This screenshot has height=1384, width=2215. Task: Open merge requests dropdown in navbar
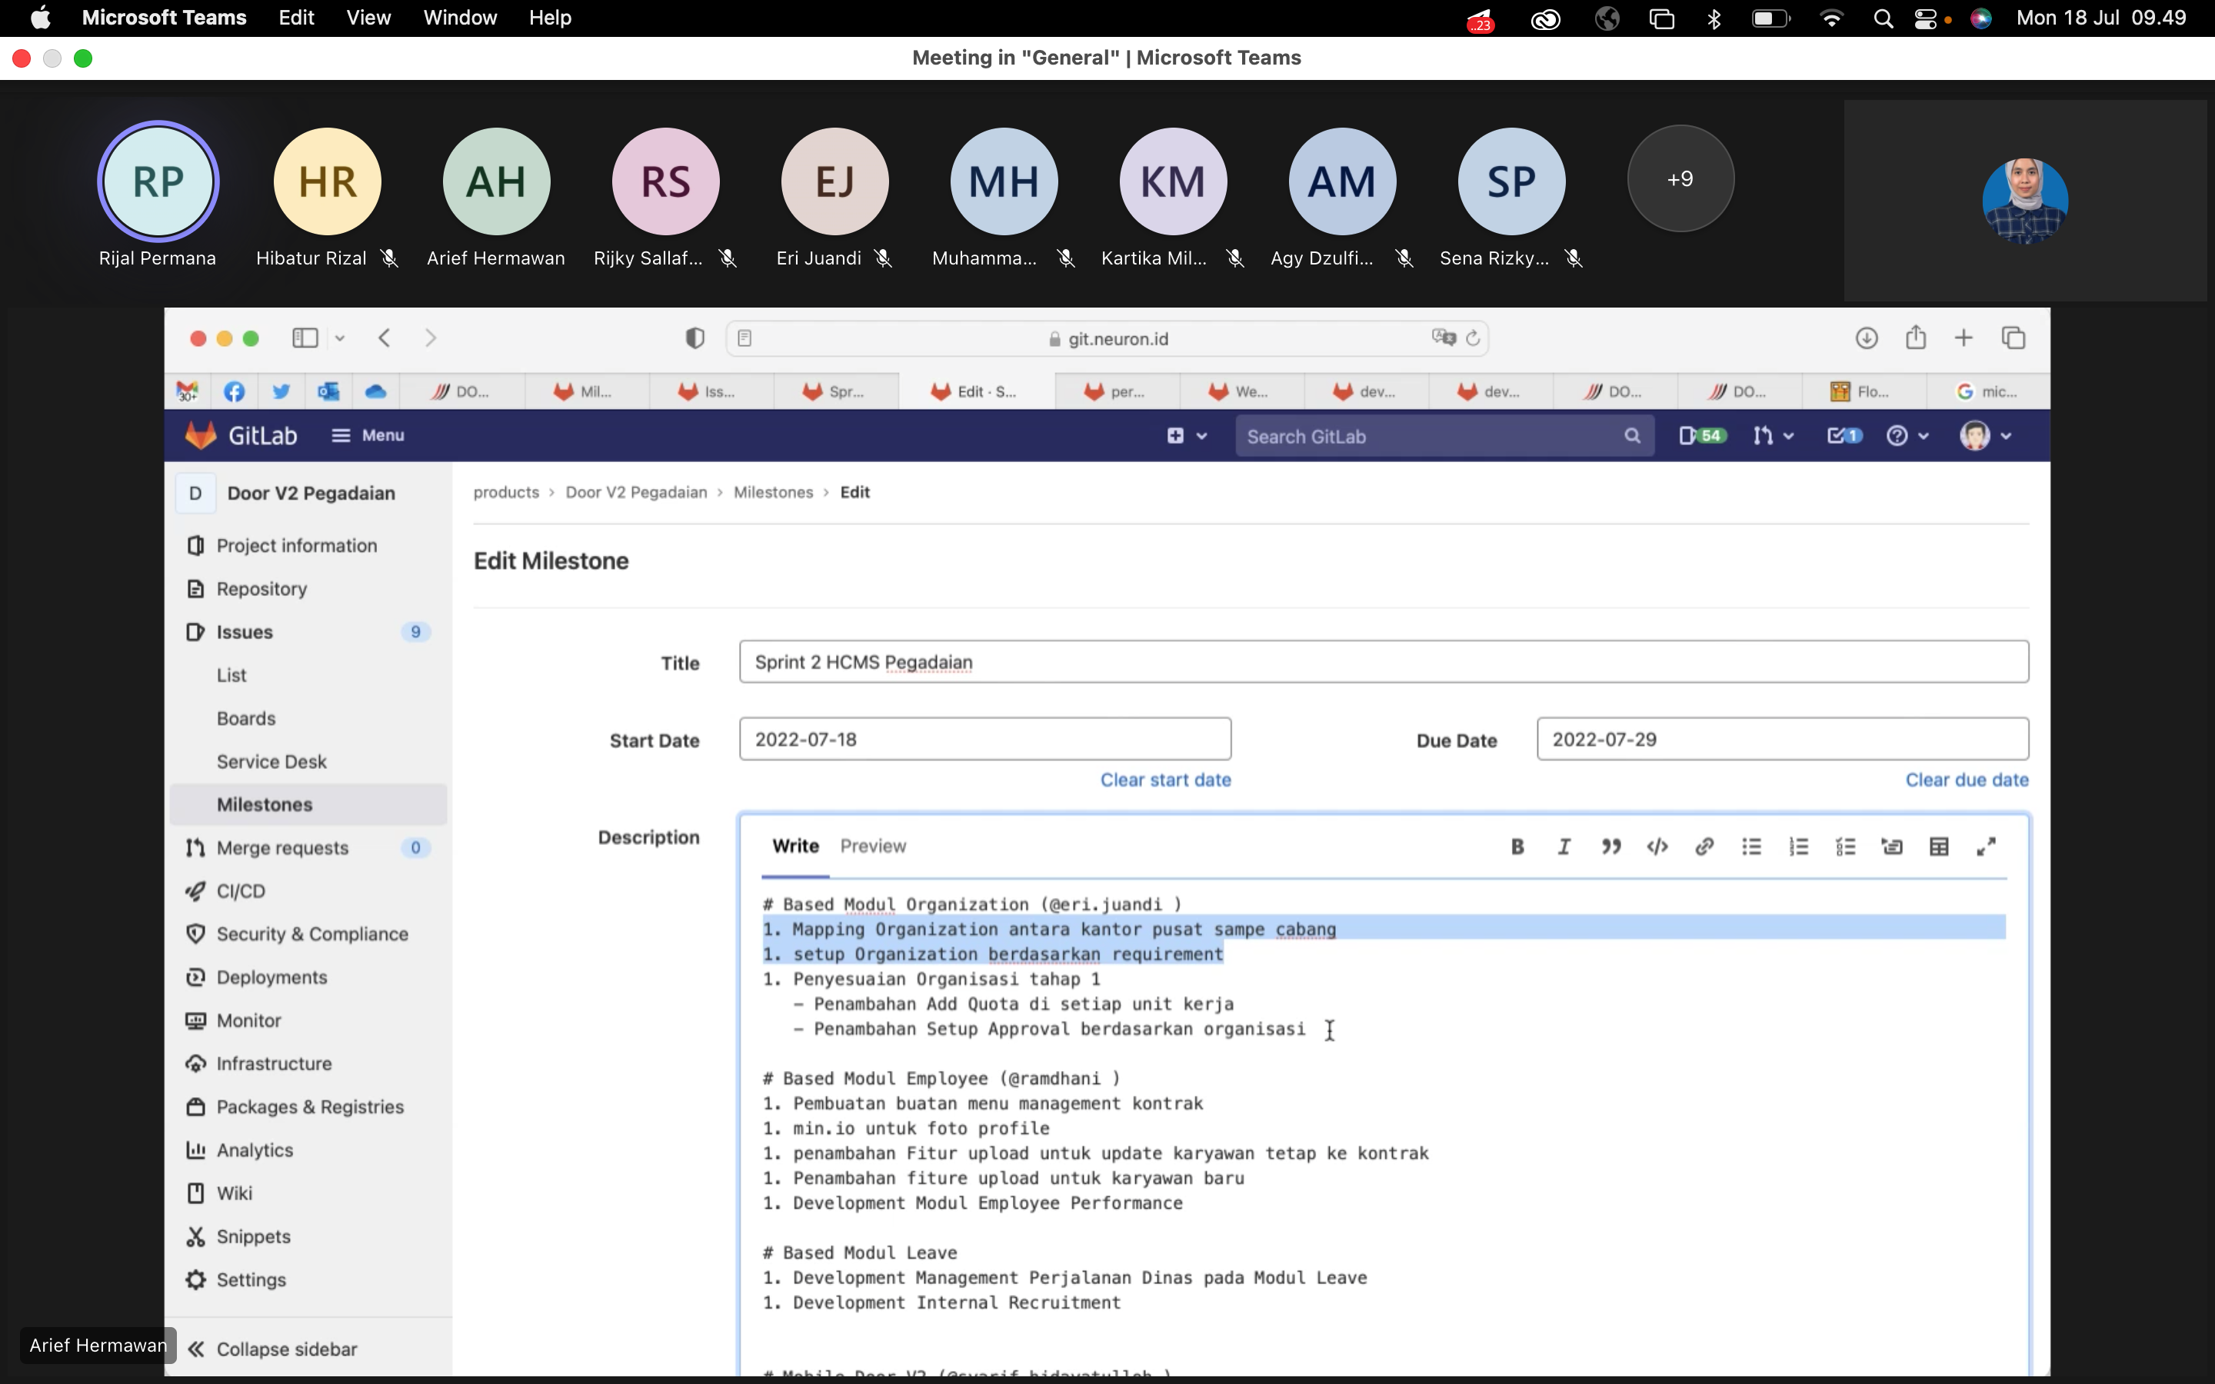point(1772,436)
